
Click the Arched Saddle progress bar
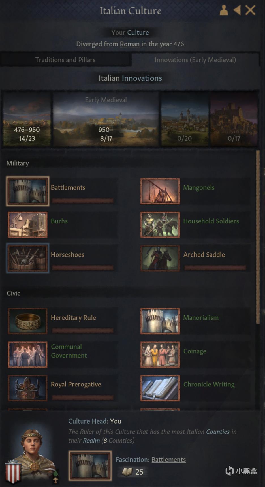215,267
